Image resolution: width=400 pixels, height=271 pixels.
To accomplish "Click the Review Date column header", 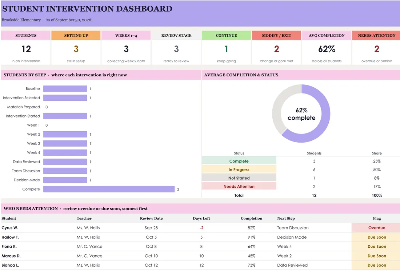I will 151,218.
